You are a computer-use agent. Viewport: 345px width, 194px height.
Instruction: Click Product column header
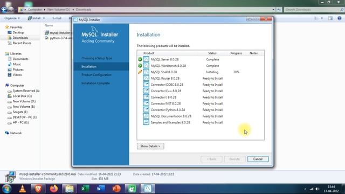tap(149, 53)
